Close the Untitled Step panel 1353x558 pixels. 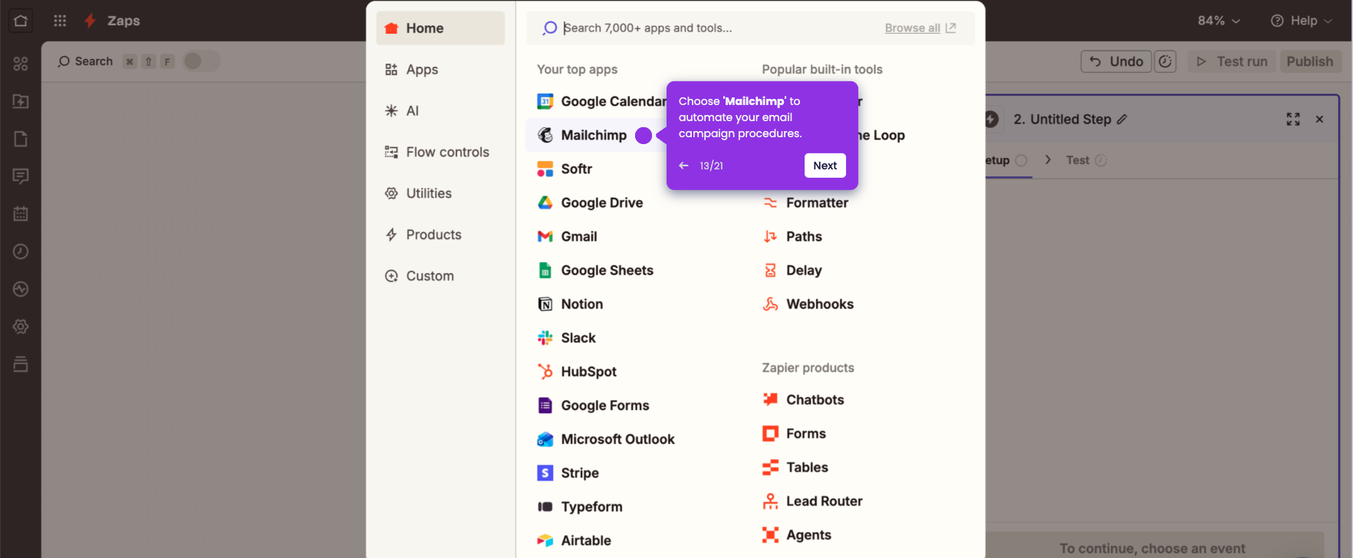(1319, 119)
